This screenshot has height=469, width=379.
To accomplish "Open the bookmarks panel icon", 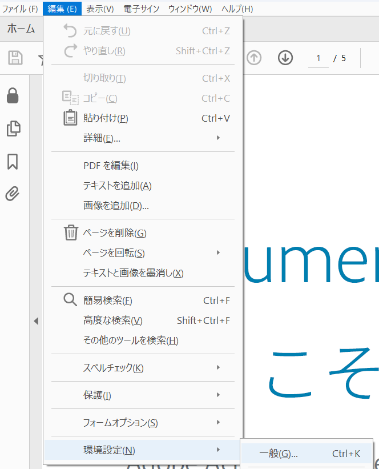I will coord(13,162).
